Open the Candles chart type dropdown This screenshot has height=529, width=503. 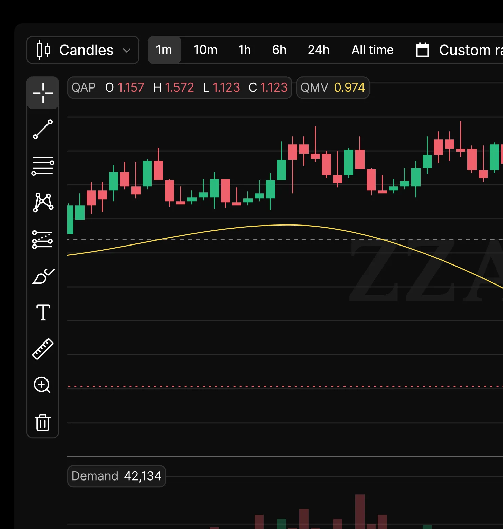[x=83, y=50]
